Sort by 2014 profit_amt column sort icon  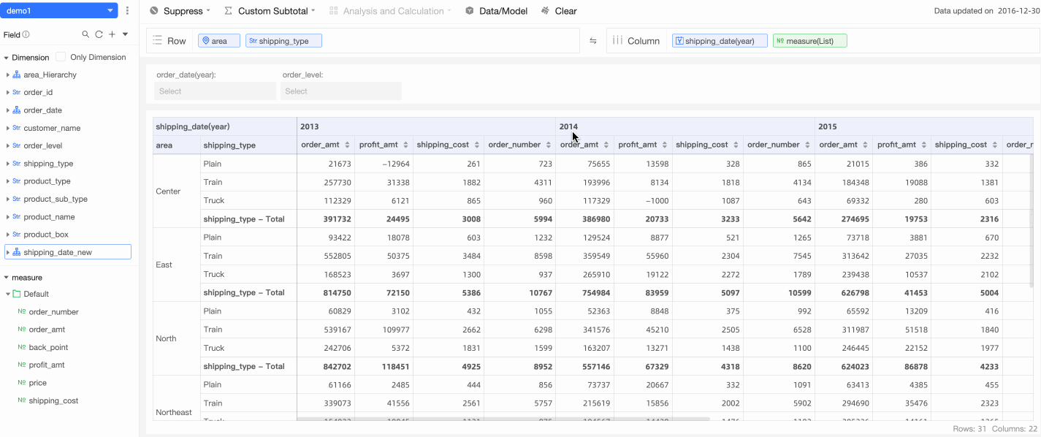point(664,145)
